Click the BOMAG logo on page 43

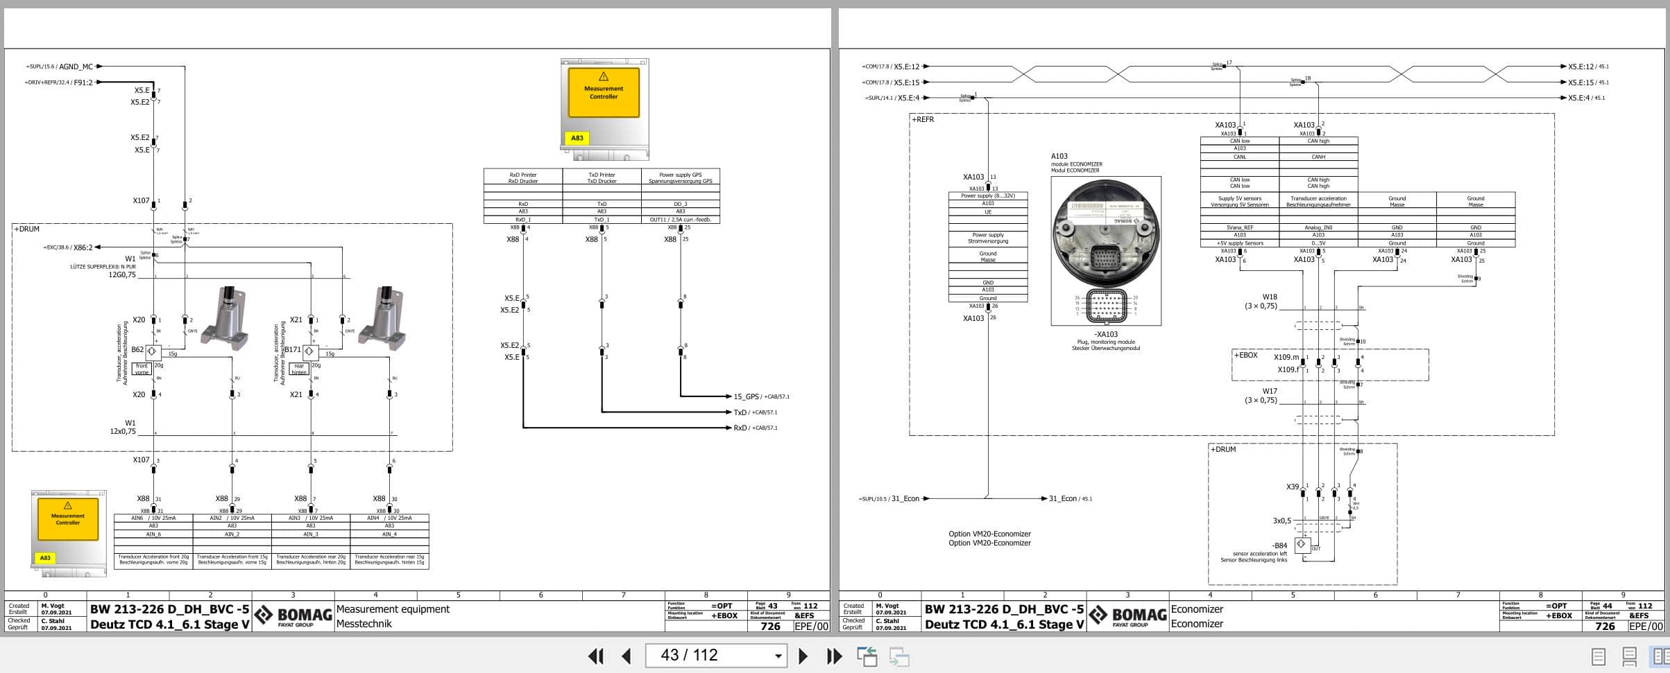tap(293, 615)
